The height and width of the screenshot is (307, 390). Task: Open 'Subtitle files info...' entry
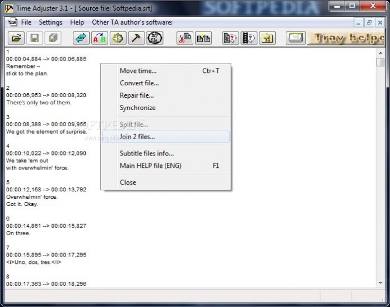(166, 153)
